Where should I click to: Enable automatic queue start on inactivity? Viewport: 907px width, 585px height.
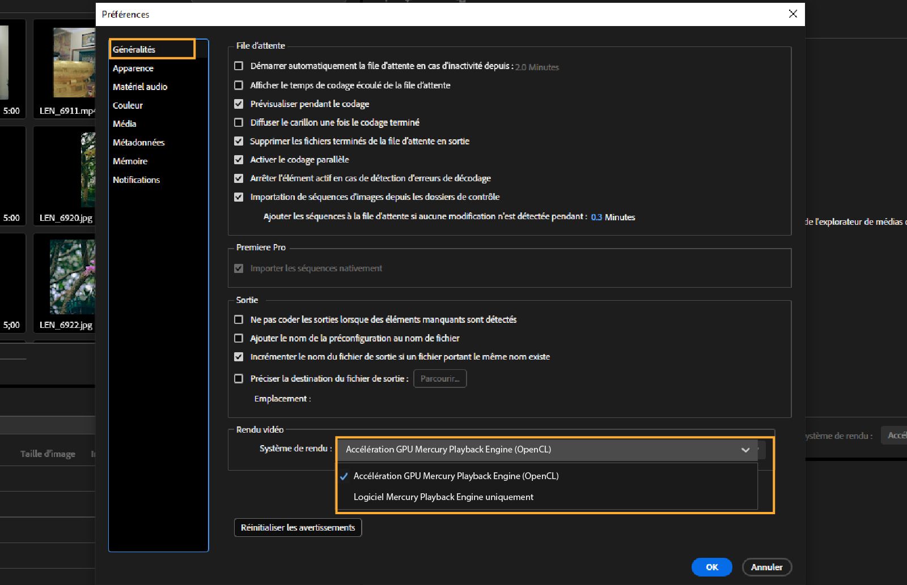(x=239, y=66)
